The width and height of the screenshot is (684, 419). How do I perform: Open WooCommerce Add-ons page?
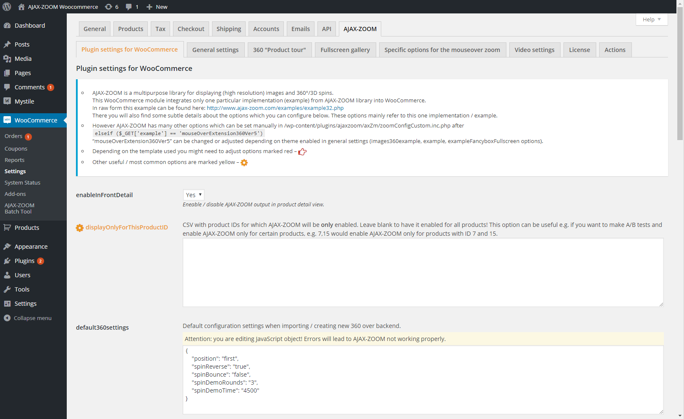pos(15,194)
